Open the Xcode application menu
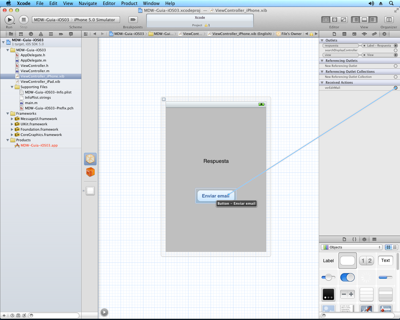 [x=24, y=3]
